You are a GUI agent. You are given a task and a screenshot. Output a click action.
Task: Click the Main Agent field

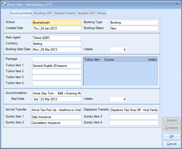tap(57, 38)
